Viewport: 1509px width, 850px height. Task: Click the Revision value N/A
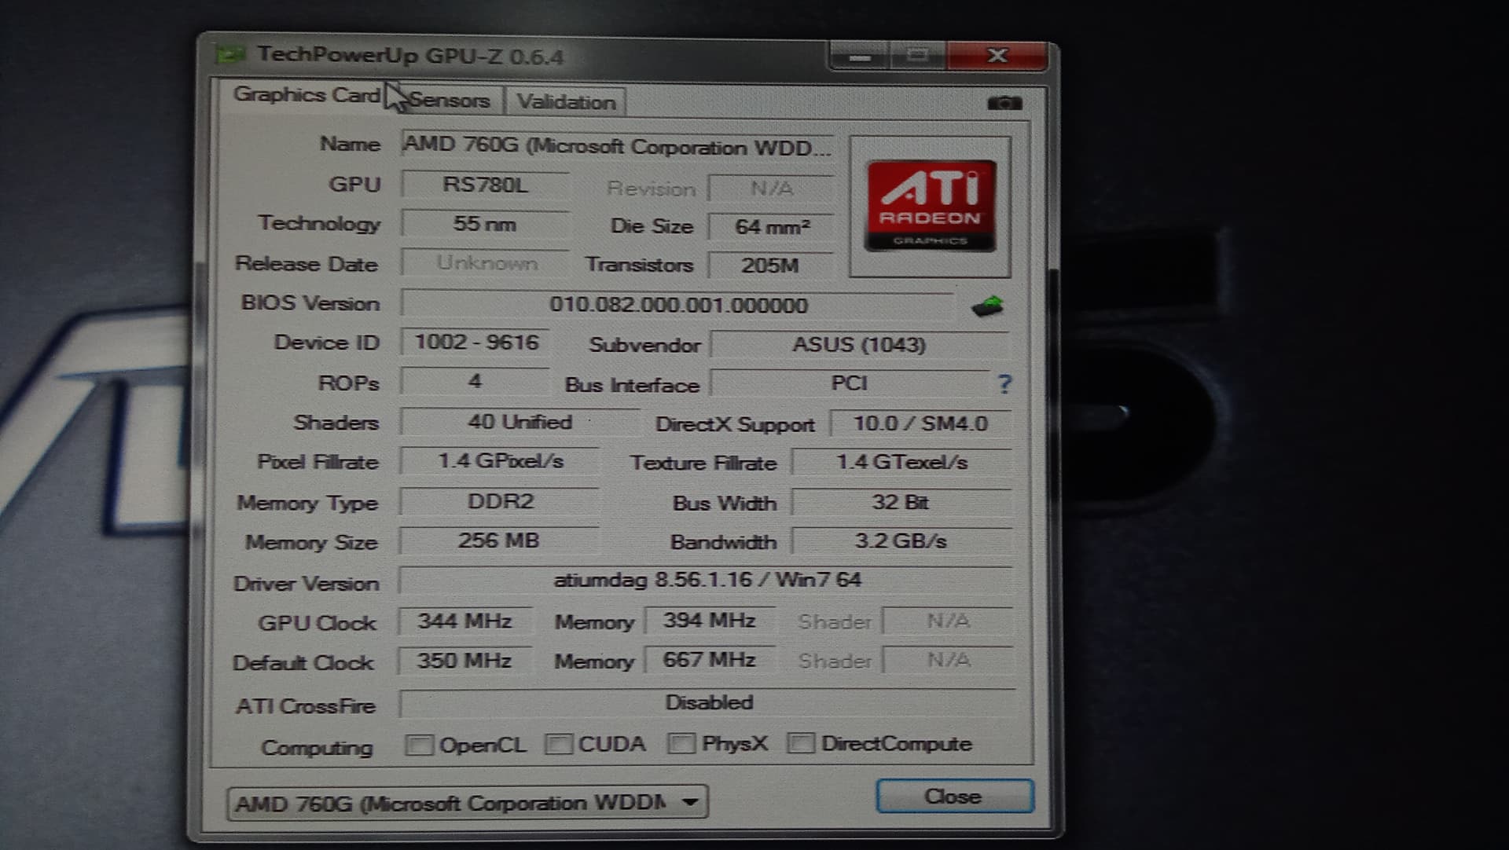click(x=771, y=189)
